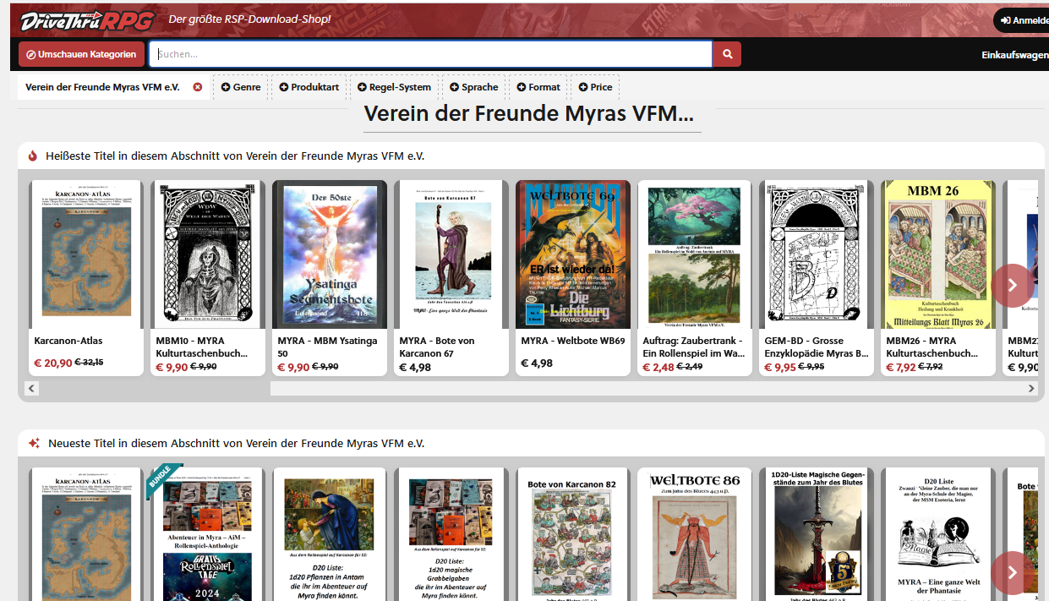Expand the Format filter
Viewport: 1049px width, 601px height.
538,87
